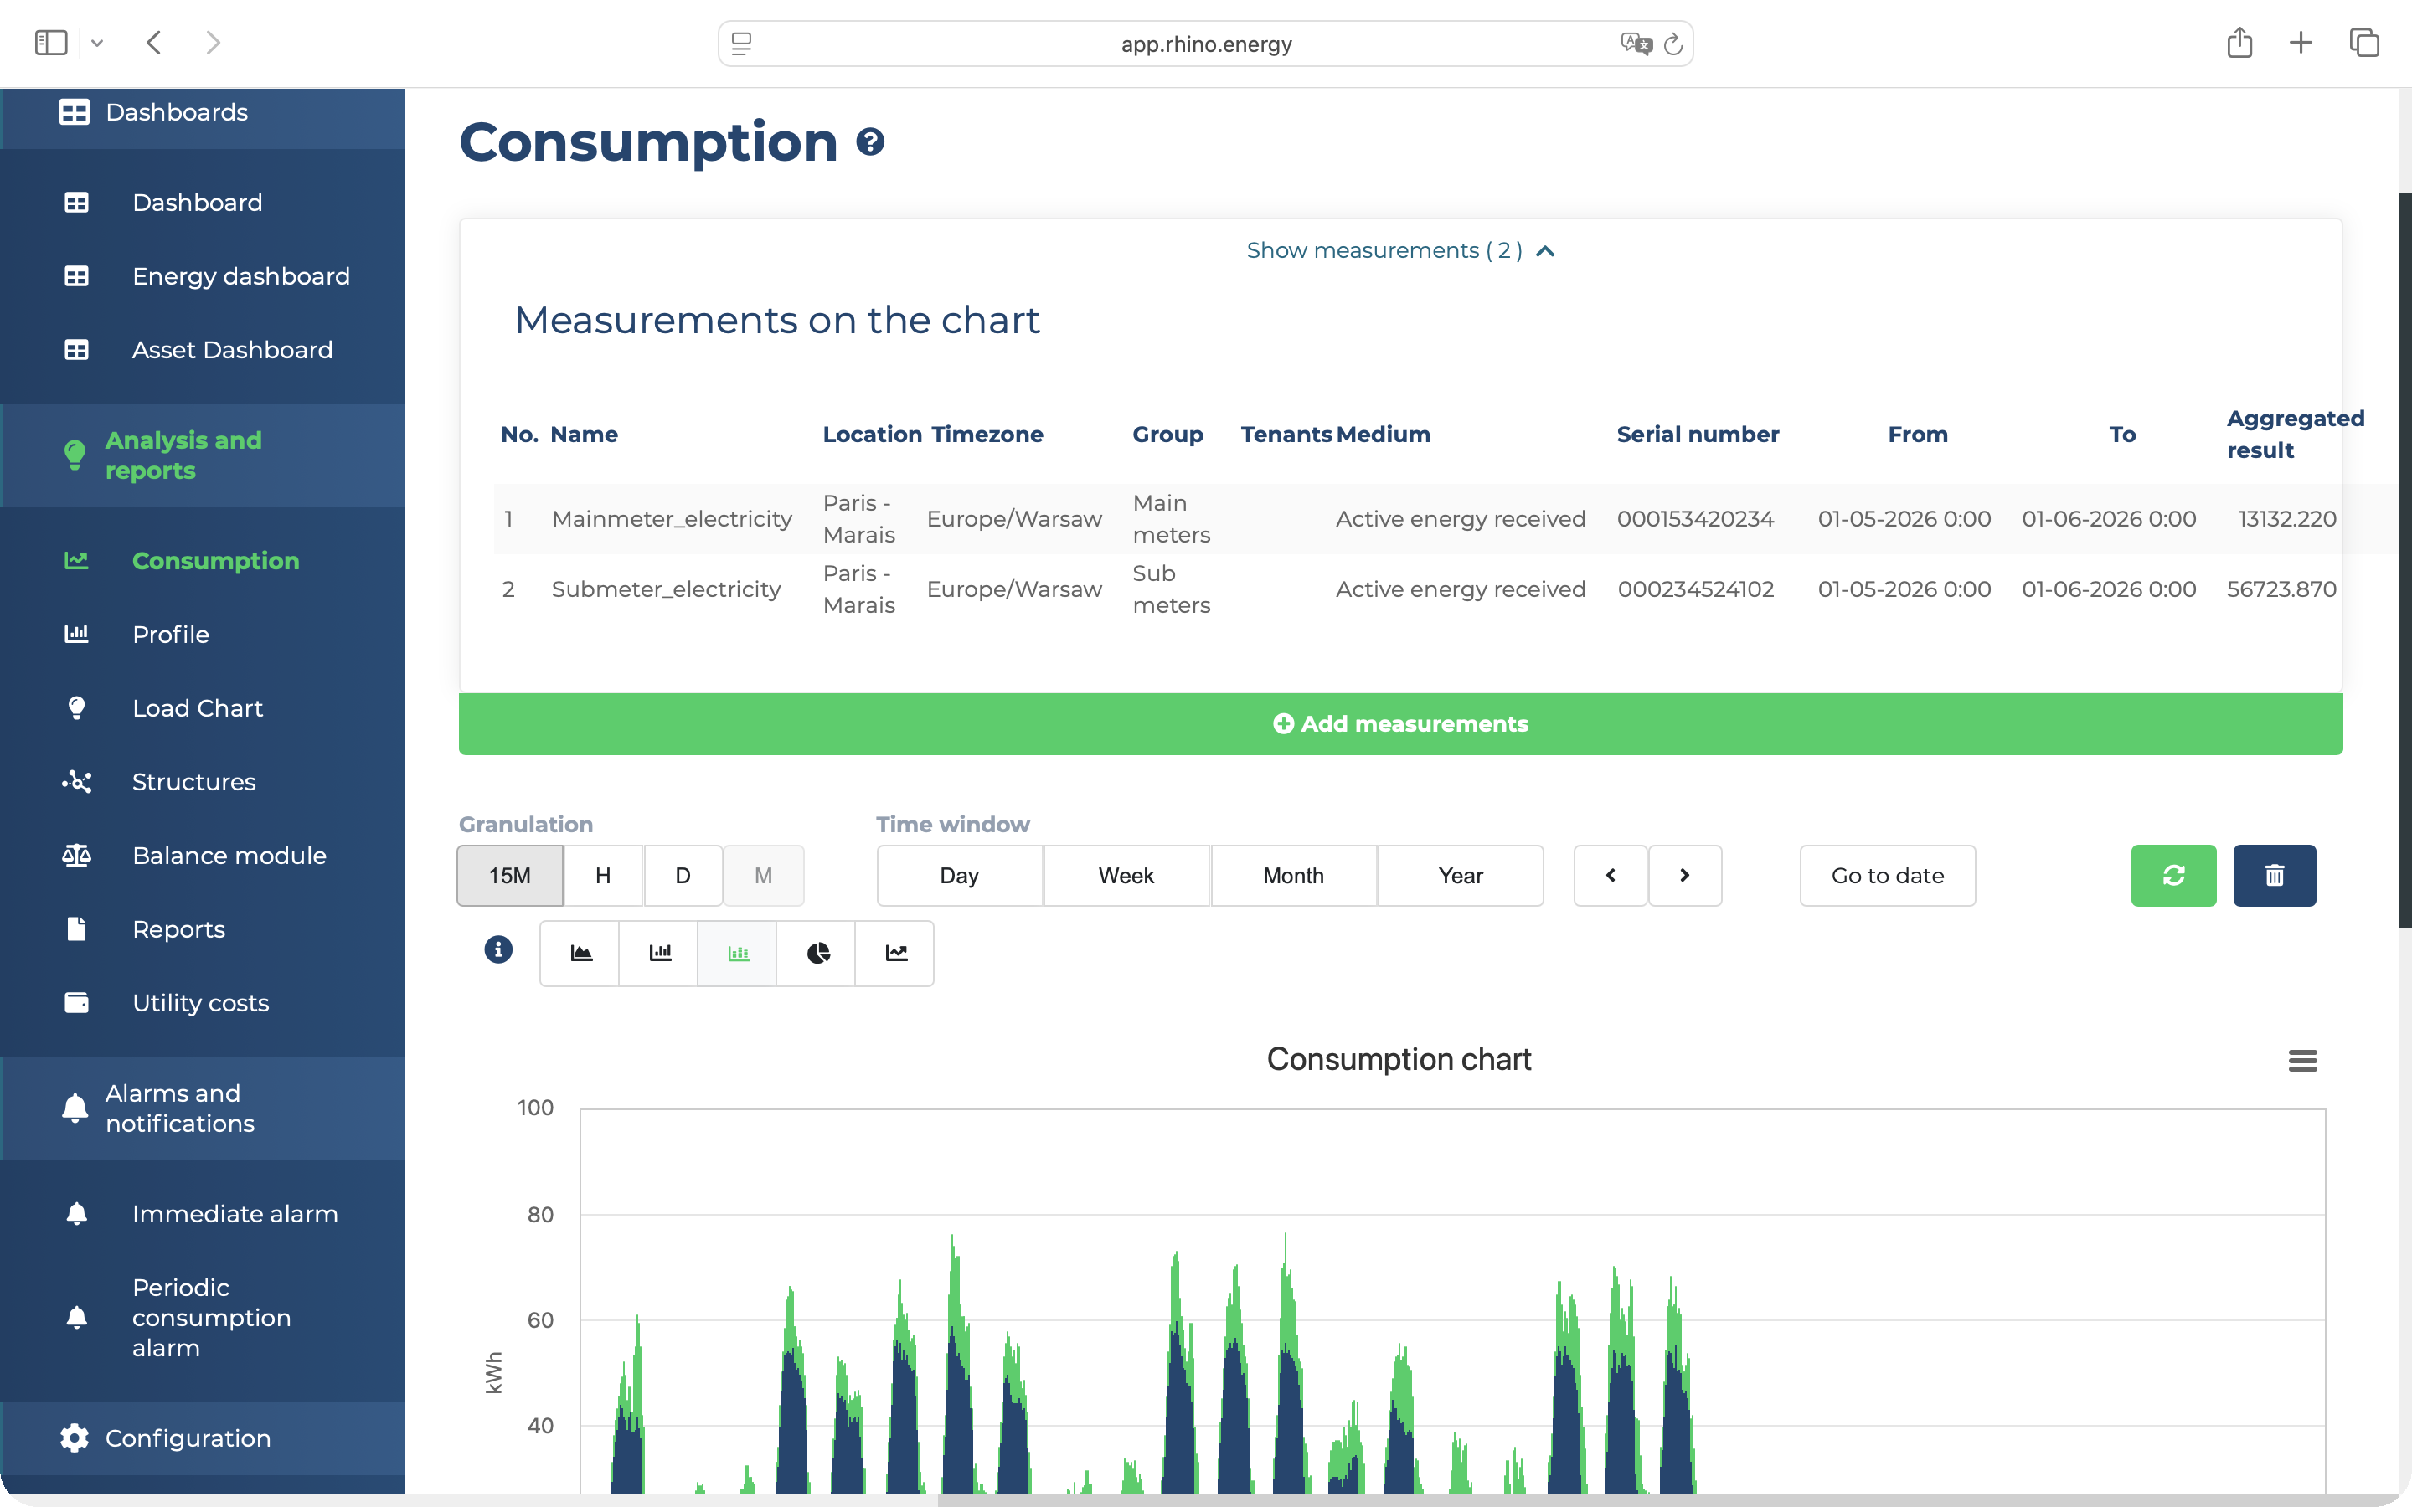Screen dimensions: 2412x1507
Task: Select M monthly granulation
Action: click(x=764, y=875)
